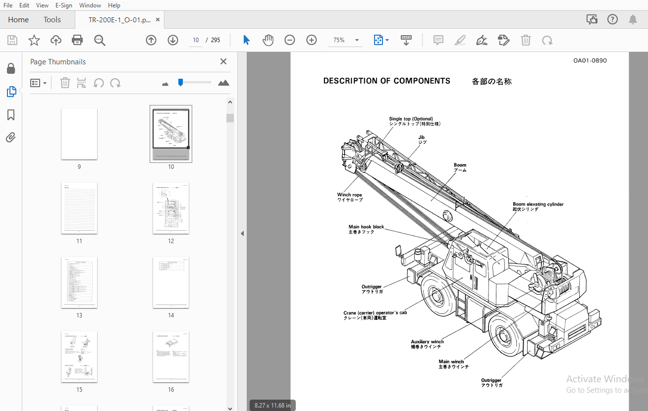Delete the selected thumbnail with panel trash icon

click(65, 83)
